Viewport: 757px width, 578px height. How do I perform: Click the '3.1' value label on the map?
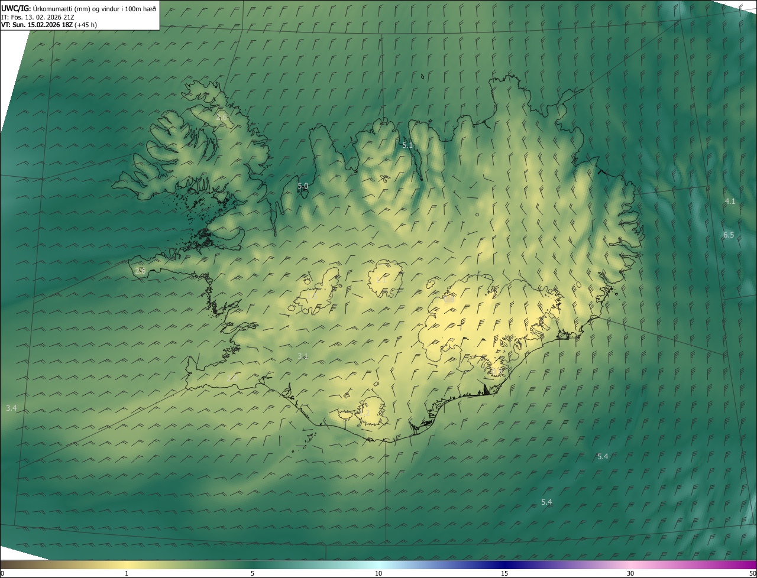303,355
